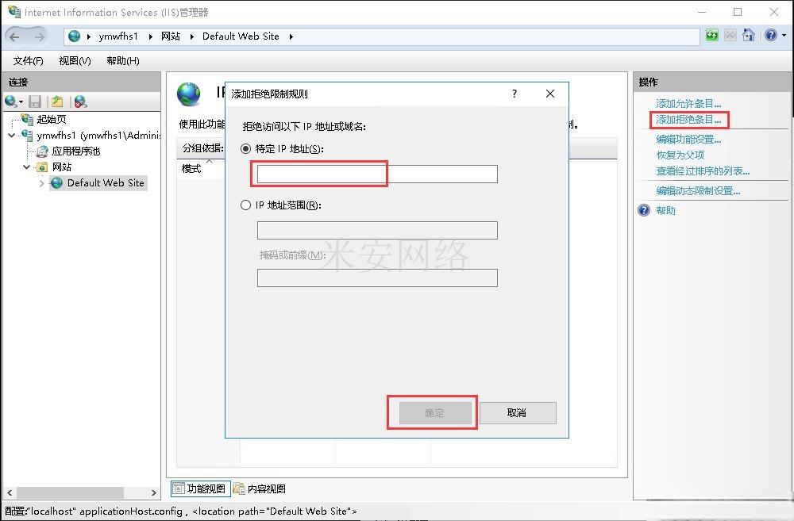The image size is (794, 521).
Task: Click 网站 in the breadcrumb path
Action: [171, 36]
